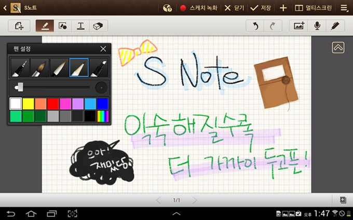Go to the previous page arrow

(x=158, y=200)
